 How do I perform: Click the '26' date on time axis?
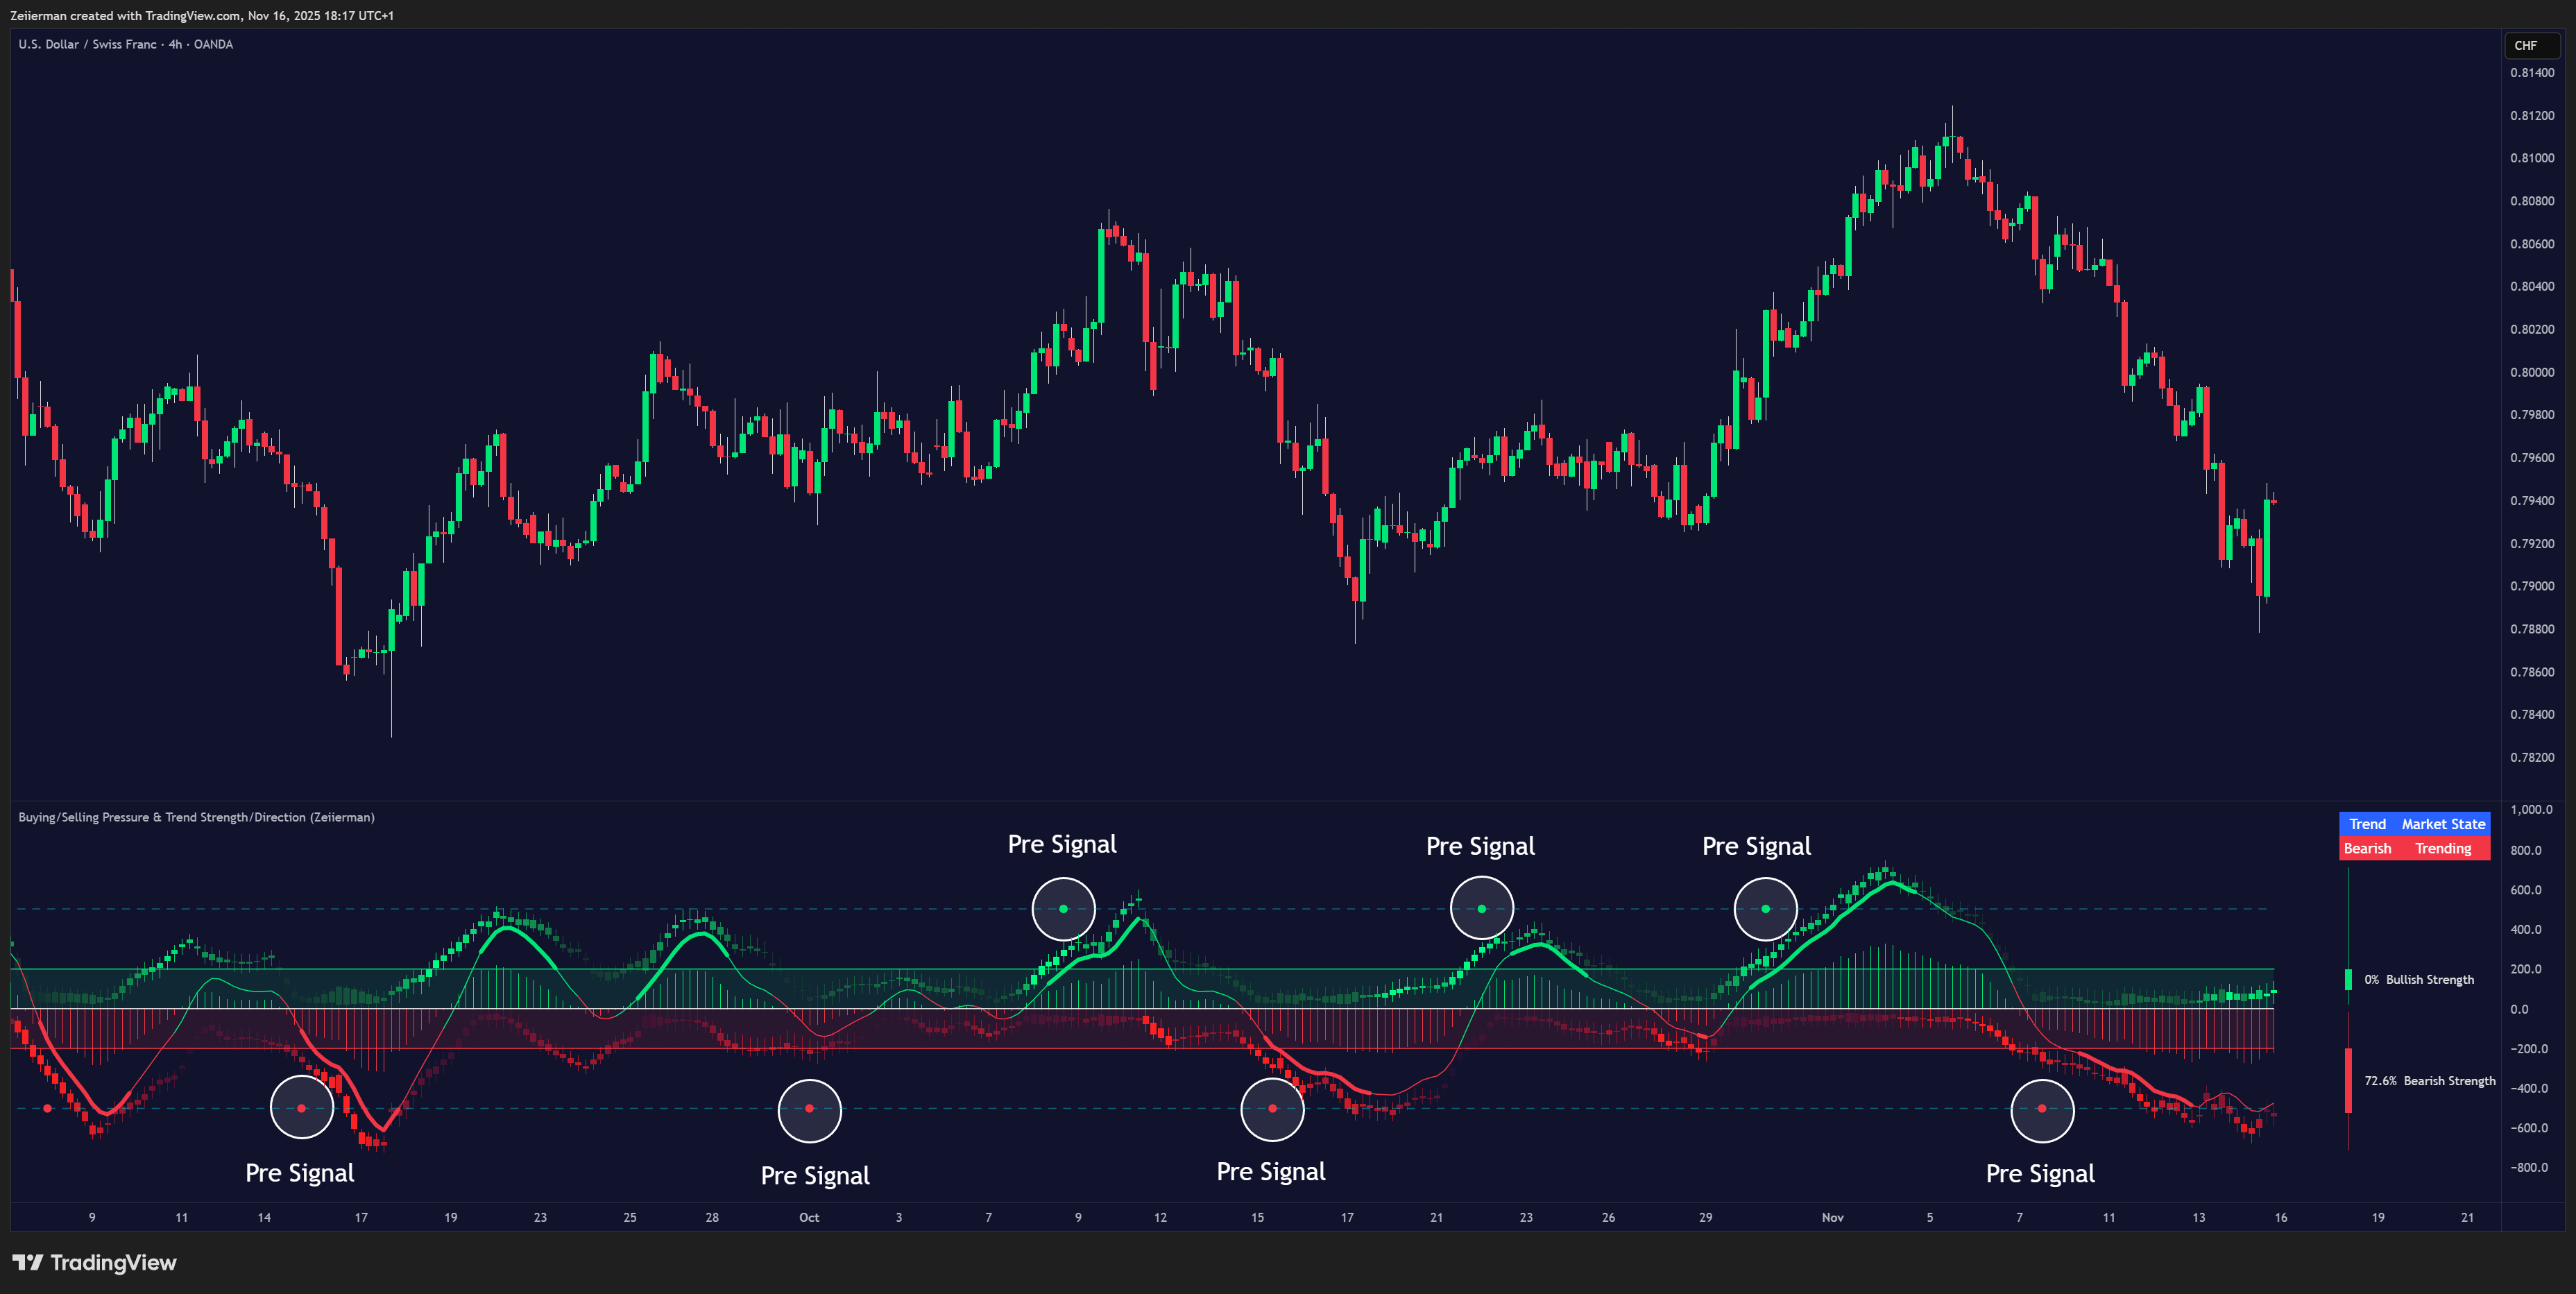(1608, 1217)
